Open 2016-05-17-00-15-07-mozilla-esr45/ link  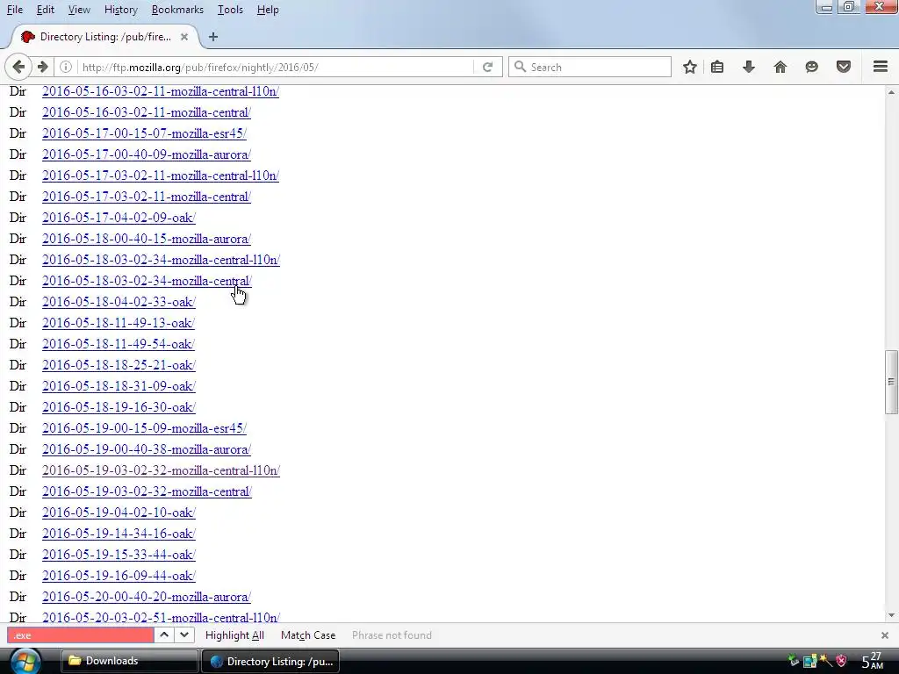pyautogui.click(x=145, y=133)
